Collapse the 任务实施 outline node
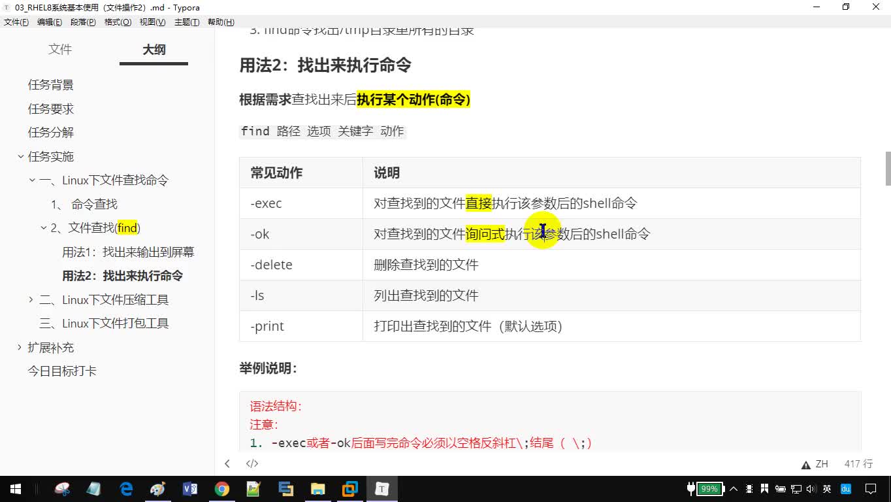 (20, 156)
